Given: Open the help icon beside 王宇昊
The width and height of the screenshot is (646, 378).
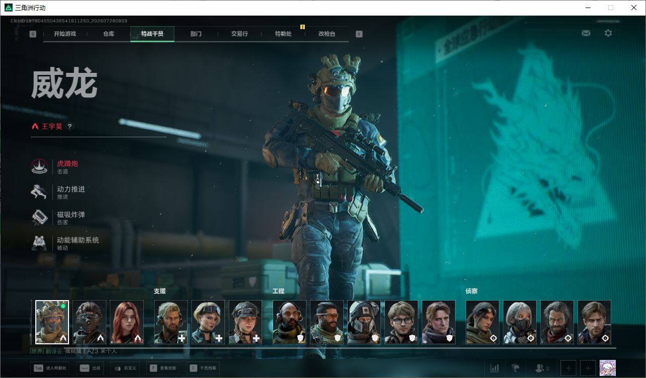Looking at the screenshot, I should click(70, 127).
